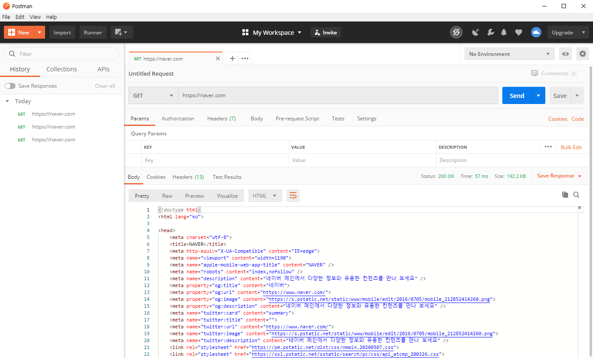Open the Edit menu
Image resolution: width=593 pixels, height=358 pixels.
click(20, 17)
